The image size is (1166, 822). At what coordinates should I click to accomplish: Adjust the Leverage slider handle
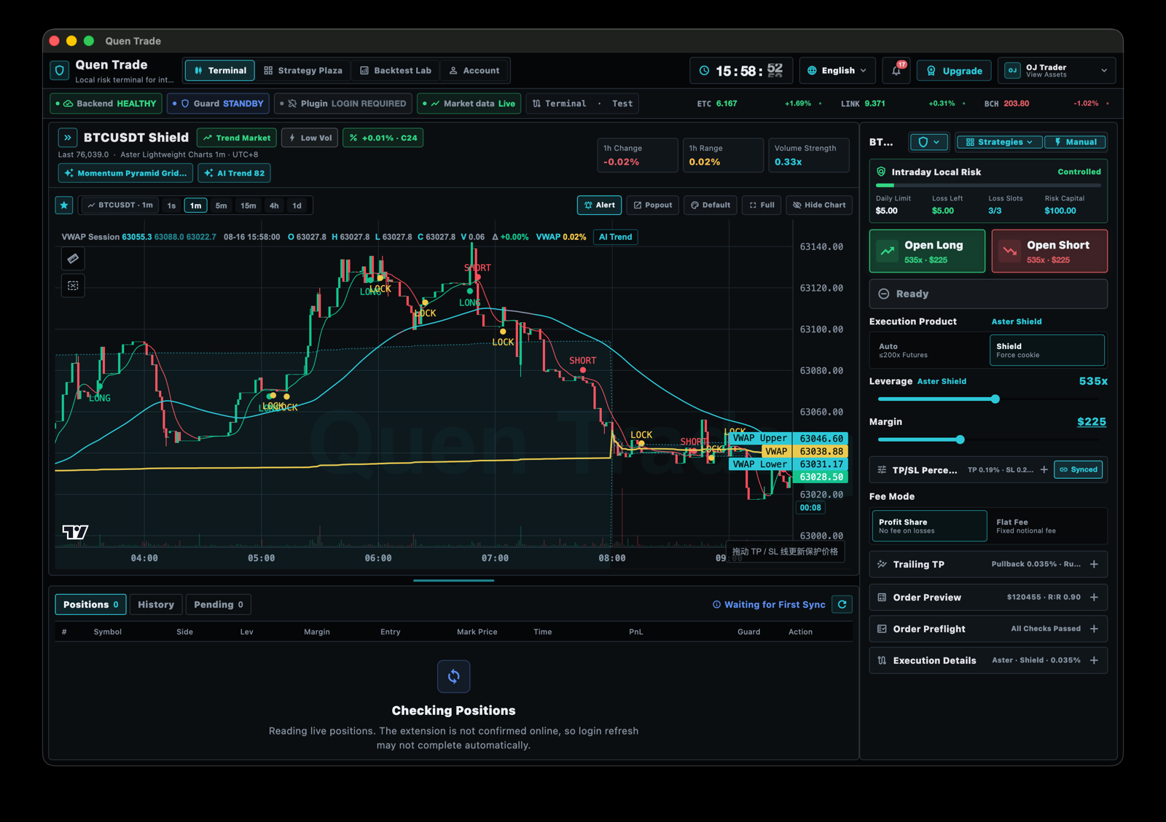[x=995, y=399]
